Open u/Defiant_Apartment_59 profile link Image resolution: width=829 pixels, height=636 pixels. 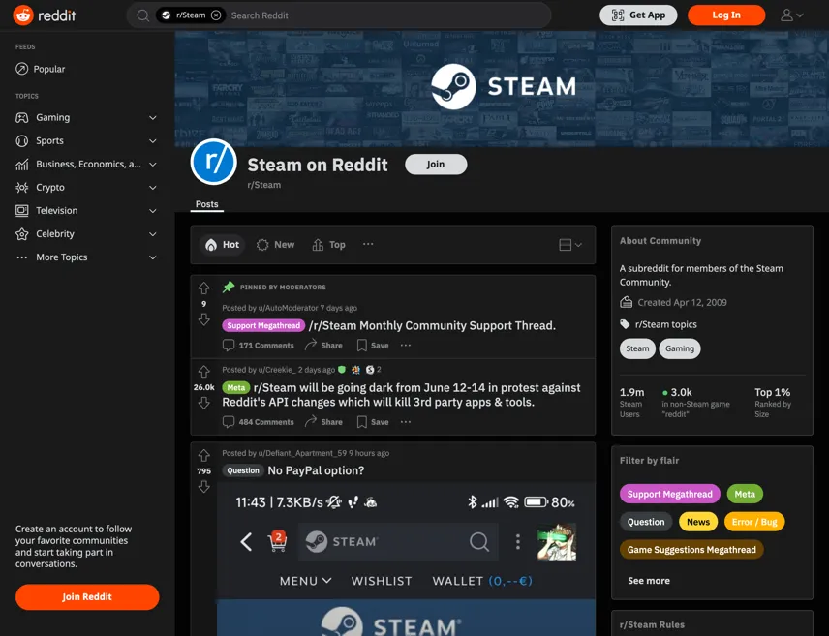[x=302, y=453]
